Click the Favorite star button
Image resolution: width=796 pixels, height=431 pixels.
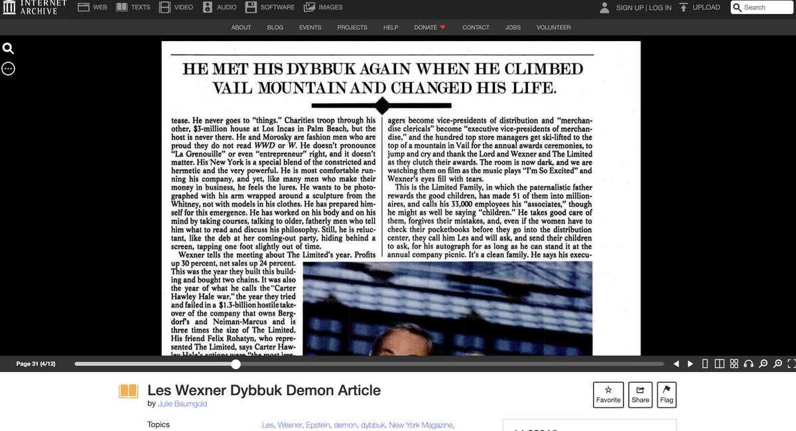pos(608,395)
